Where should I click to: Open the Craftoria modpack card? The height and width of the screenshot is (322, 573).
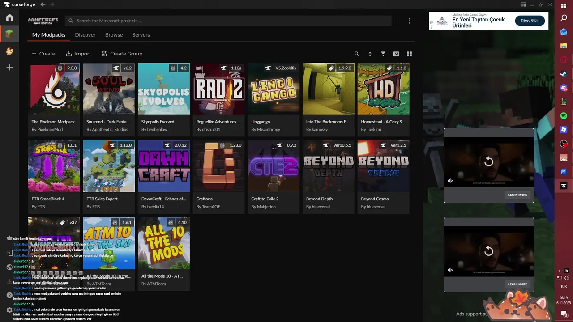tap(219, 177)
